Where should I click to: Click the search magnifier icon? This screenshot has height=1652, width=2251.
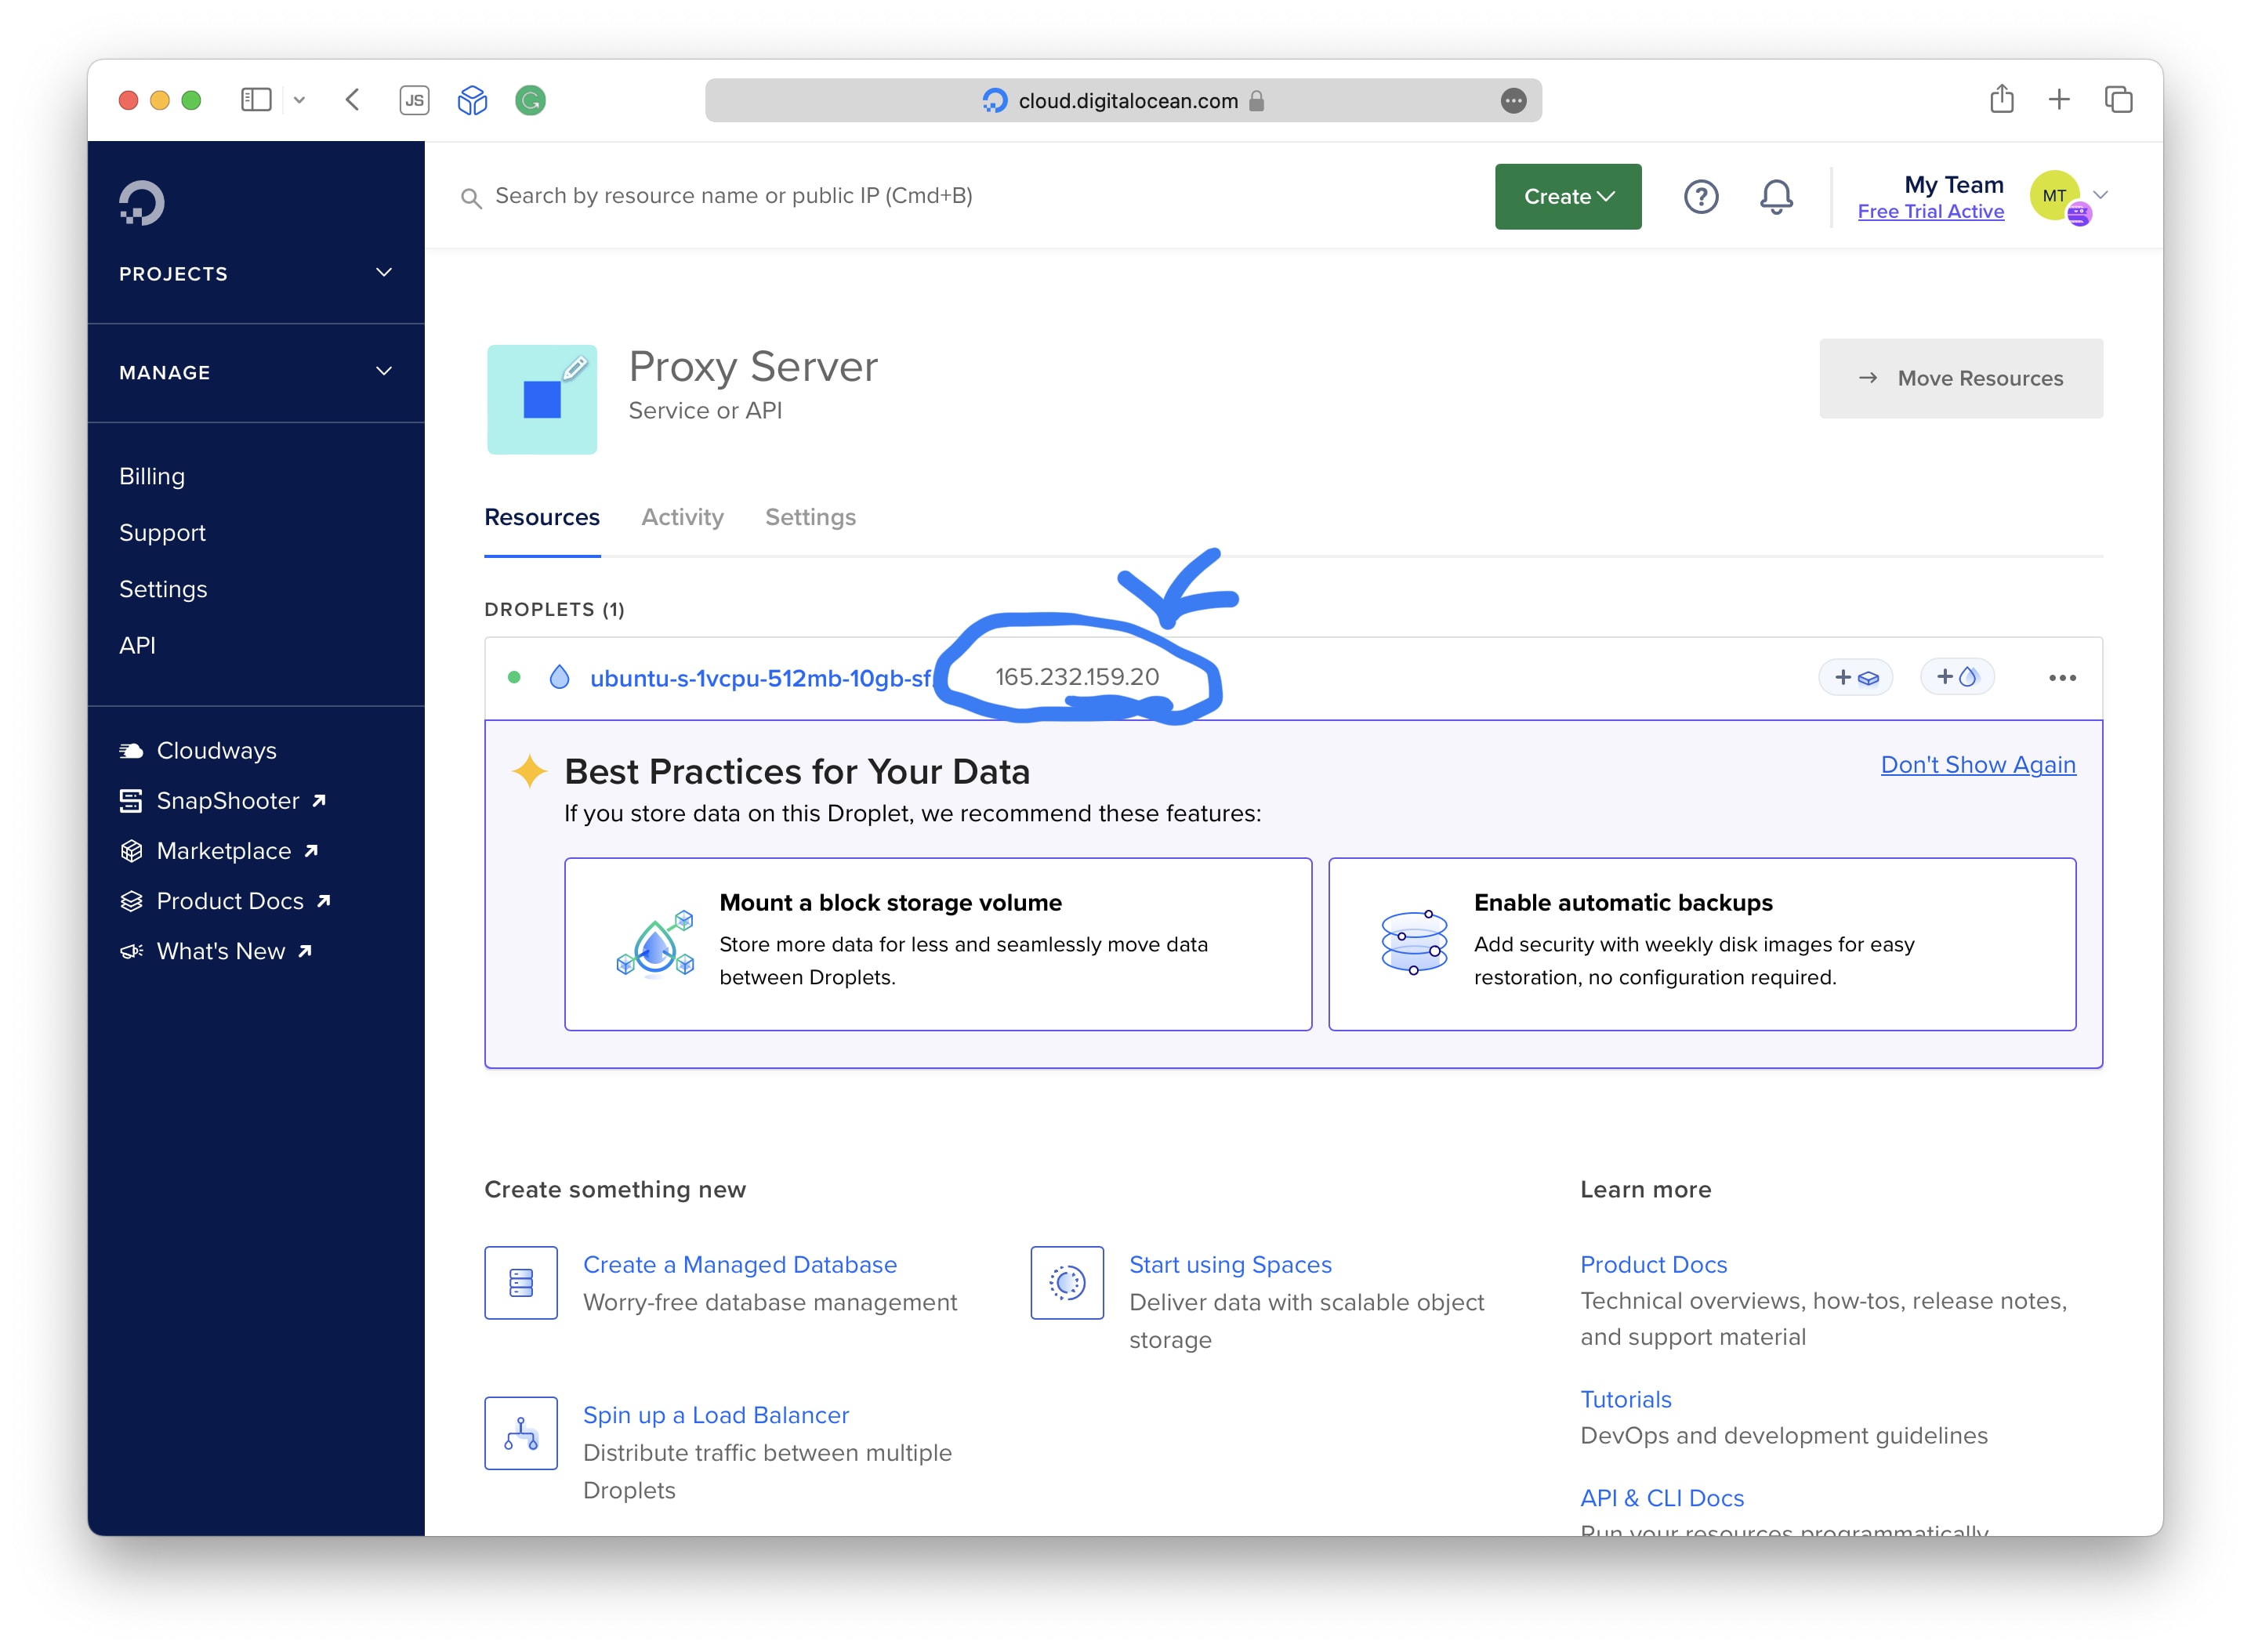click(470, 198)
